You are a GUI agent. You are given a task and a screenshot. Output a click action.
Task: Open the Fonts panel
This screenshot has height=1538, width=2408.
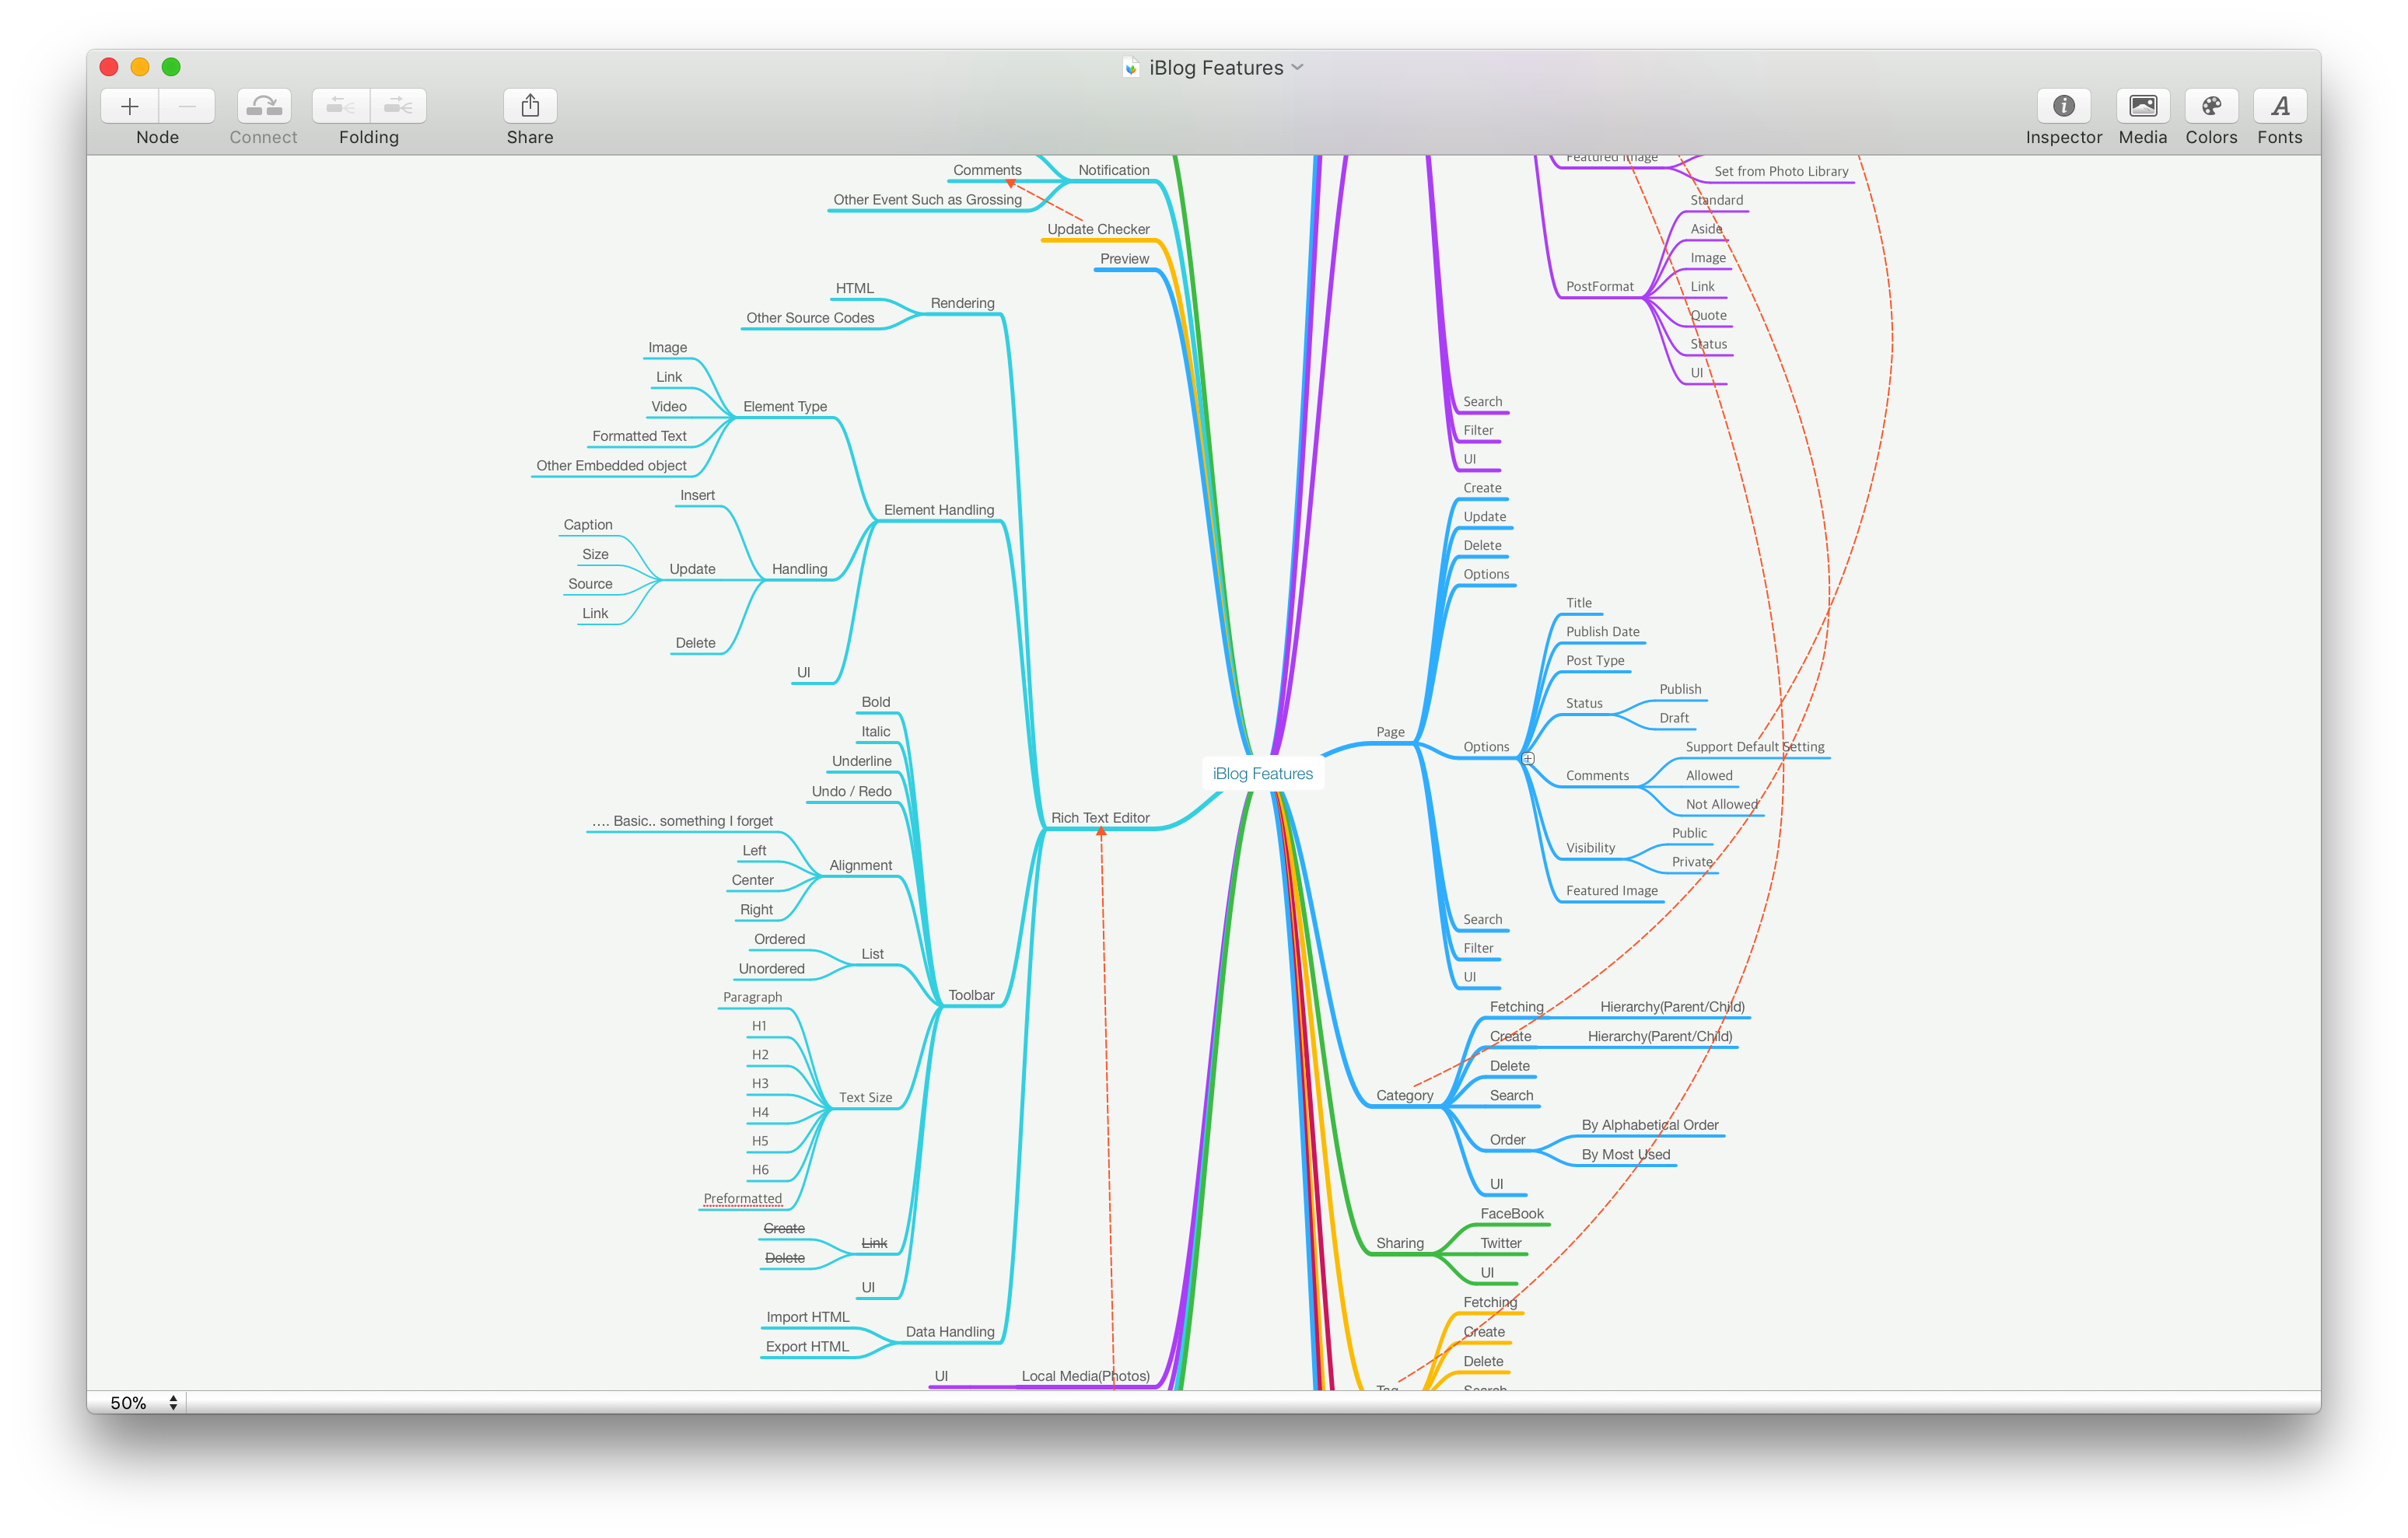(2280, 106)
